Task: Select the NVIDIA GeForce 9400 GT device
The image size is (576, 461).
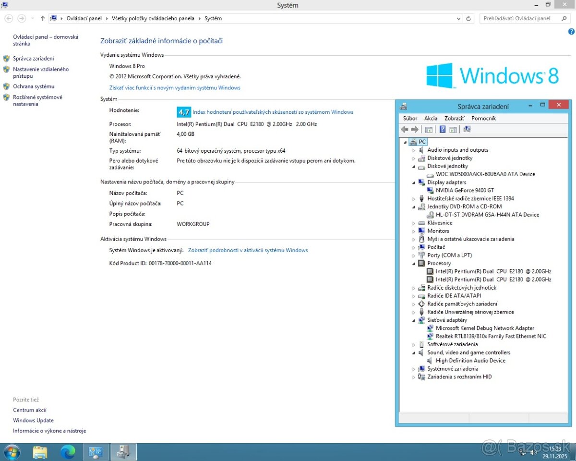Action: (x=464, y=191)
